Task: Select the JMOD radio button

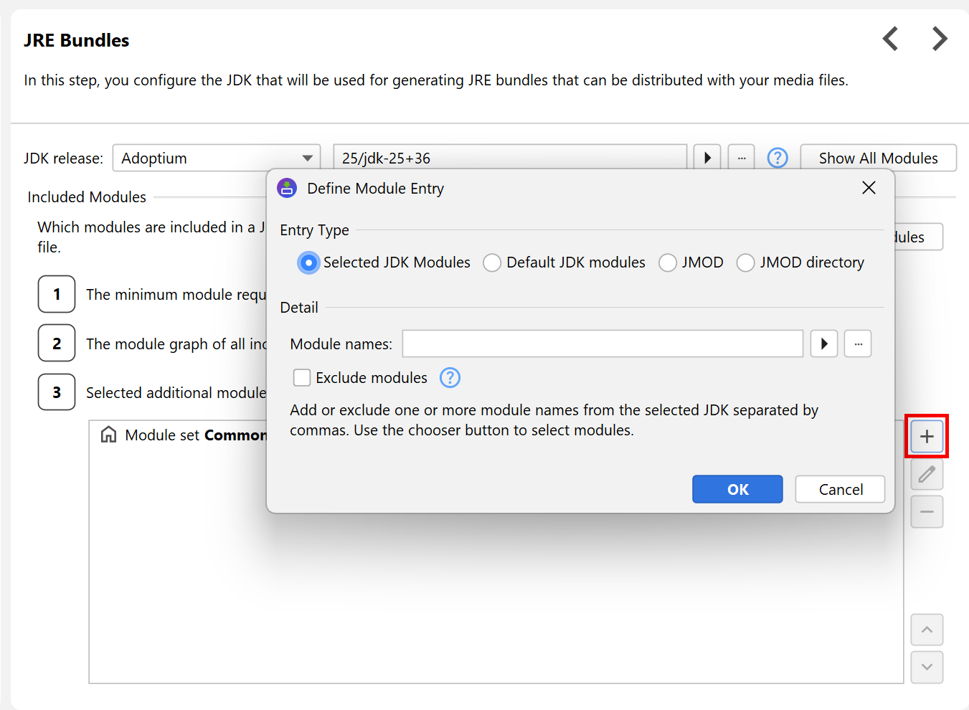Action: (x=668, y=263)
